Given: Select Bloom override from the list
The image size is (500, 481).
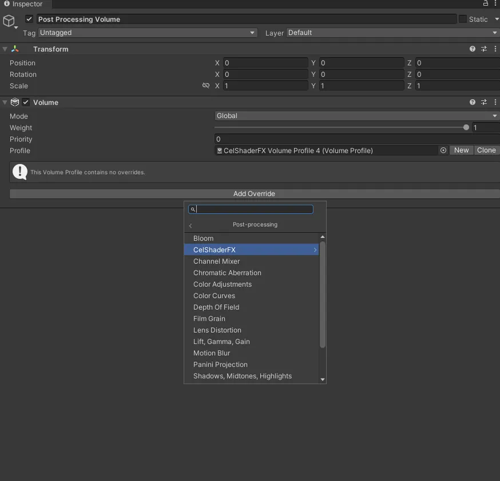Looking at the screenshot, I should [x=251, y=238].
